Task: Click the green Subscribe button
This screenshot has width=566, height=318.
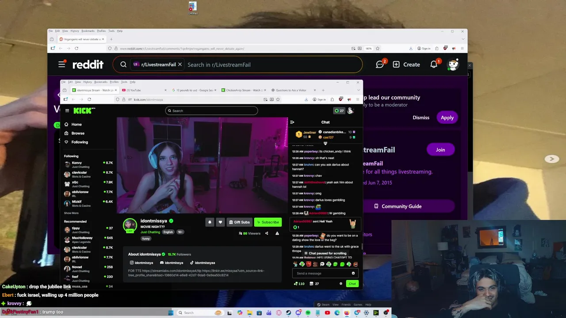Action: pos(268,222)
